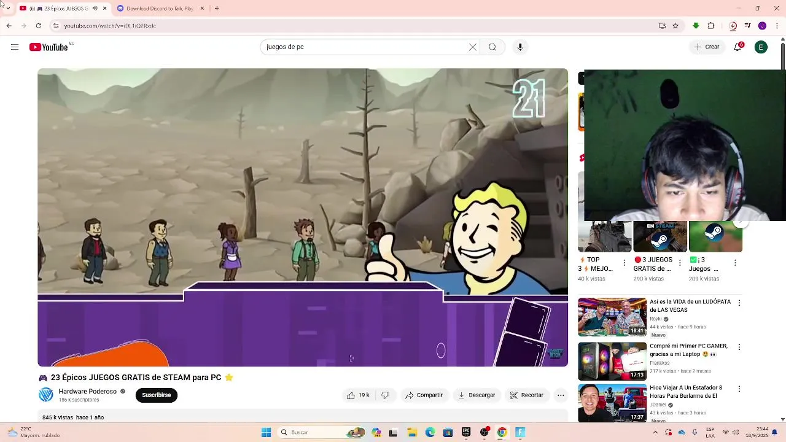Open the weather widget 22°C
The width and height of the screenshot is (786, 442).
tap(34, 432)
